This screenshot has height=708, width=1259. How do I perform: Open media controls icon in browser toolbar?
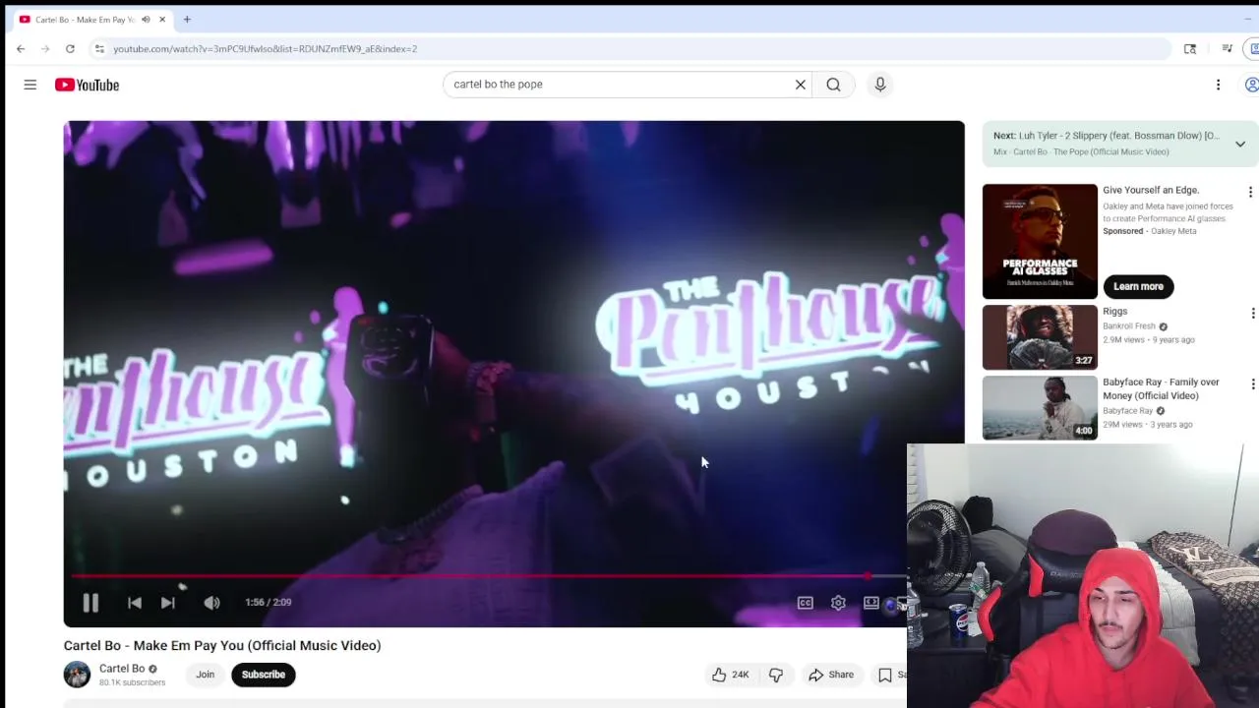(1228, 48)
